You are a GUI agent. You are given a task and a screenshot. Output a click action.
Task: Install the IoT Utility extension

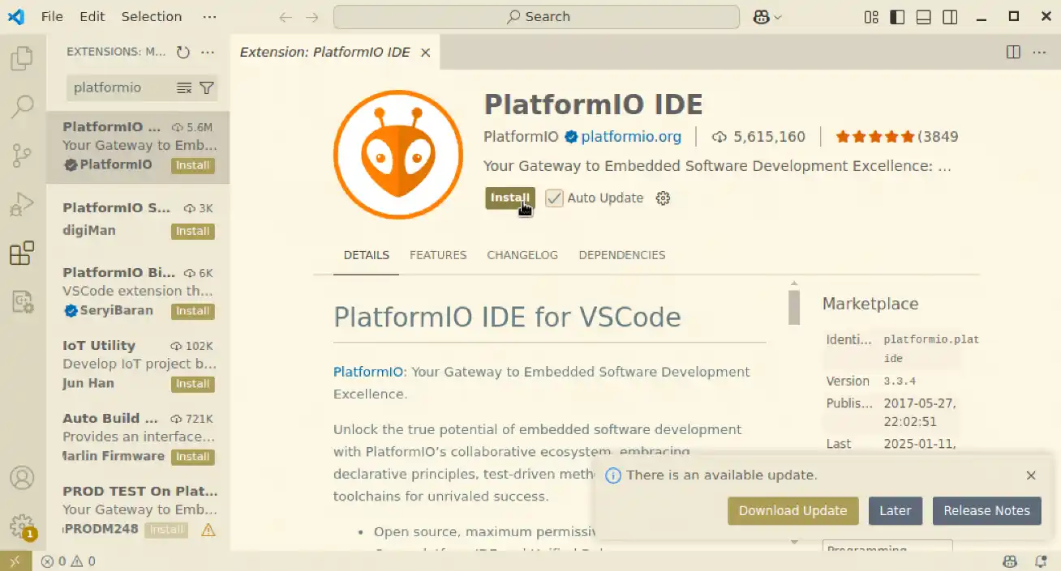(193, 384)
